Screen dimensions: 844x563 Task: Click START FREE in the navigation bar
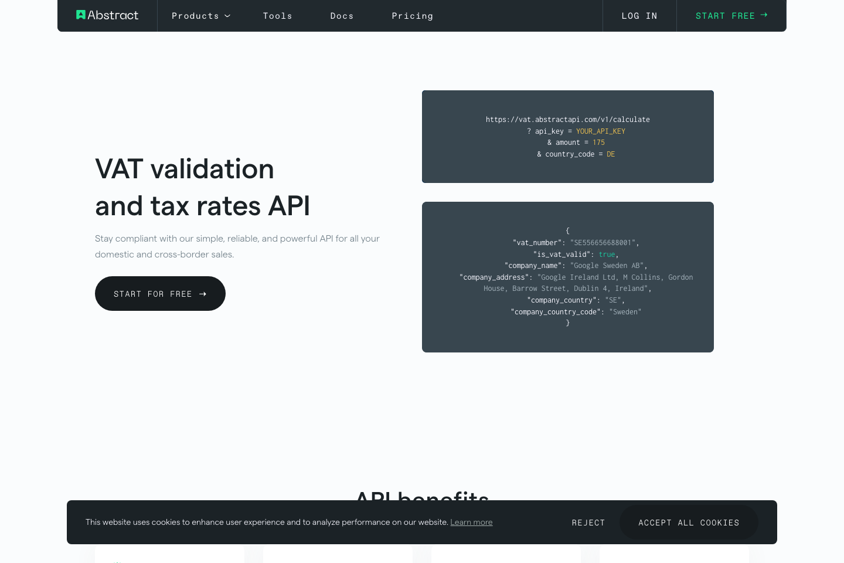click(x=726, y=16)
